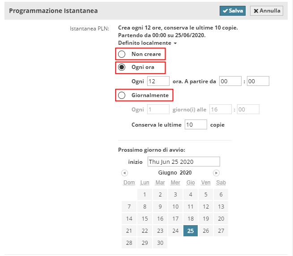This screenshot has width=293, height=256.
Task: Click the inizio date field
Action: point(183,162)
